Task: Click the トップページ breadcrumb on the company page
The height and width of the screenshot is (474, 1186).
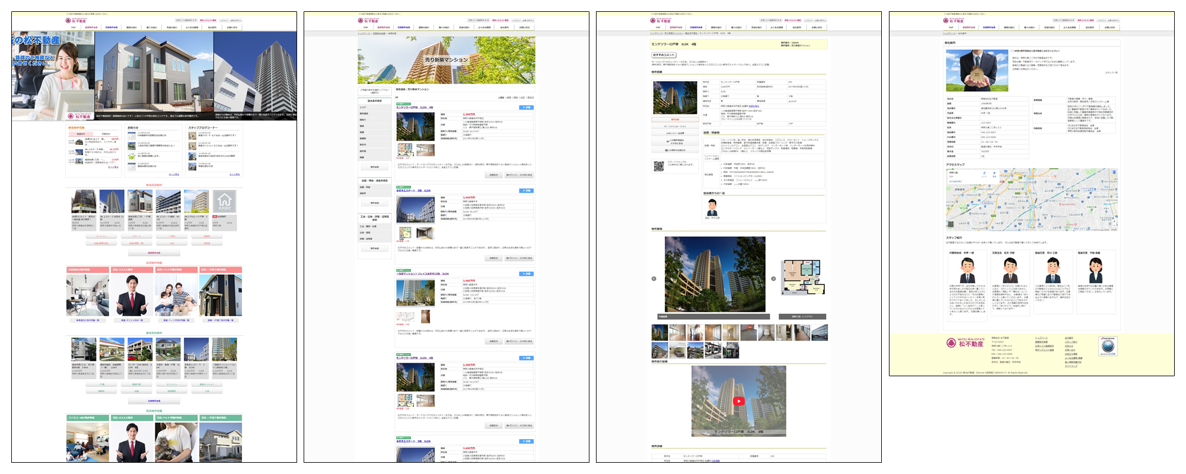Action: pyautogui.click(x=949, y=33)
